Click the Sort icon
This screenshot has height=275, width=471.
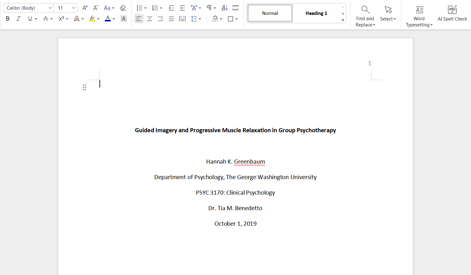point(224,8)
